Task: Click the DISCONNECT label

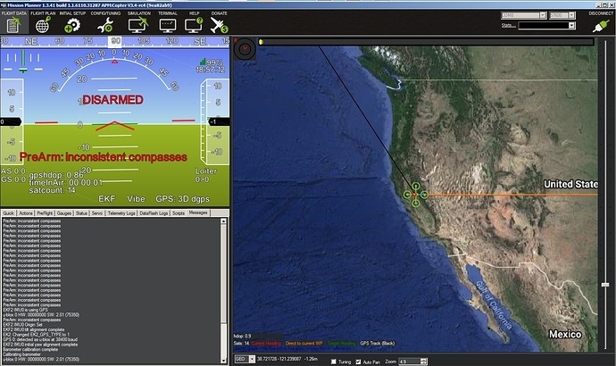Action: pyautogui.click(x=601, y=13)
